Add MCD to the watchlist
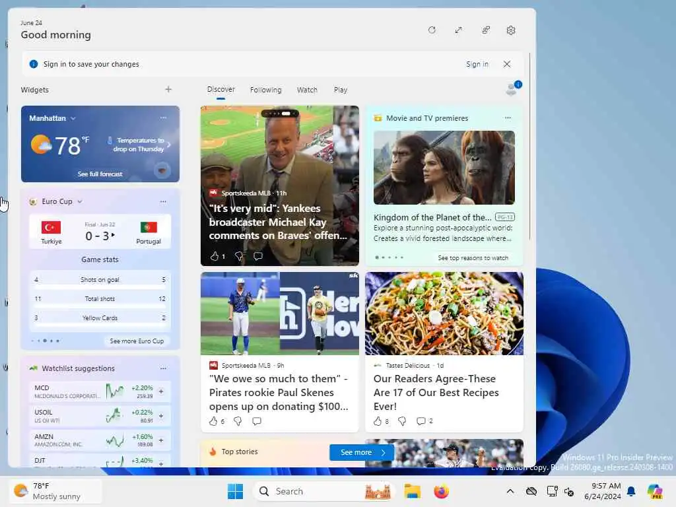Viewport: 676px width, 507px height. click(x=161, y=391)
